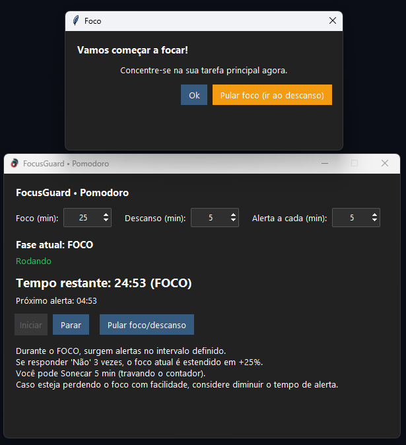Viewport: 406px width, 445px height.
Task: Click the green Rodando status text
Action: tap(34, 261)
